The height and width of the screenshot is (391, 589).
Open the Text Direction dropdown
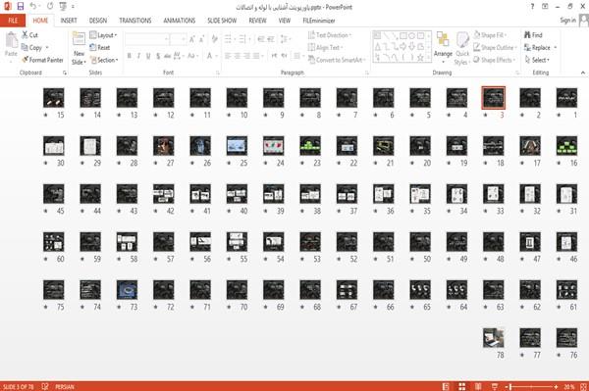pos(330,35)
